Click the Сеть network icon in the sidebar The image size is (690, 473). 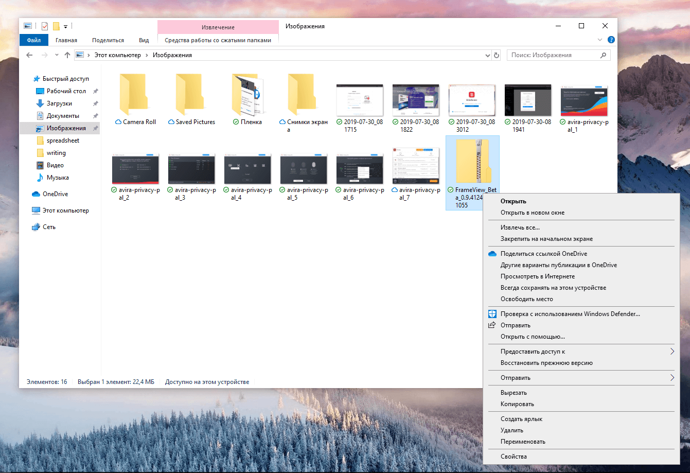coord(37,226)
